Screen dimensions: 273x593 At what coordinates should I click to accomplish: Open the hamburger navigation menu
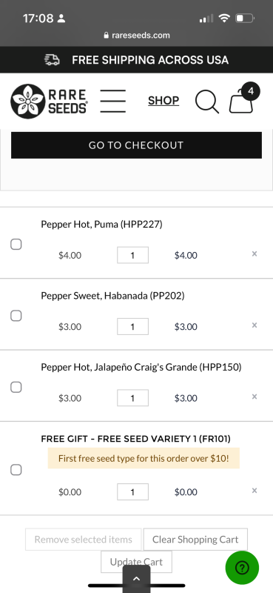point(113,101)
